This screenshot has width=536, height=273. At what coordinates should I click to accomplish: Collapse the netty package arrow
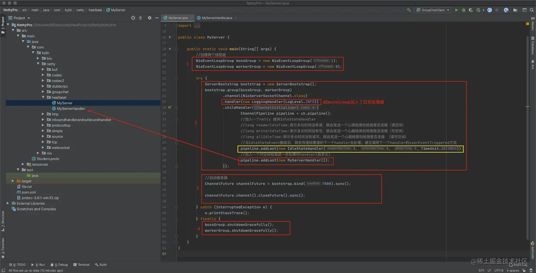pyautogui.click(x=38, y=64)
